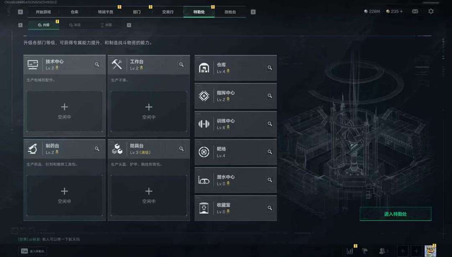Viewport: 452px width, 257px height.
Task: Select the 指挥中心 command center icon
Action: click(x=204, y=96)
